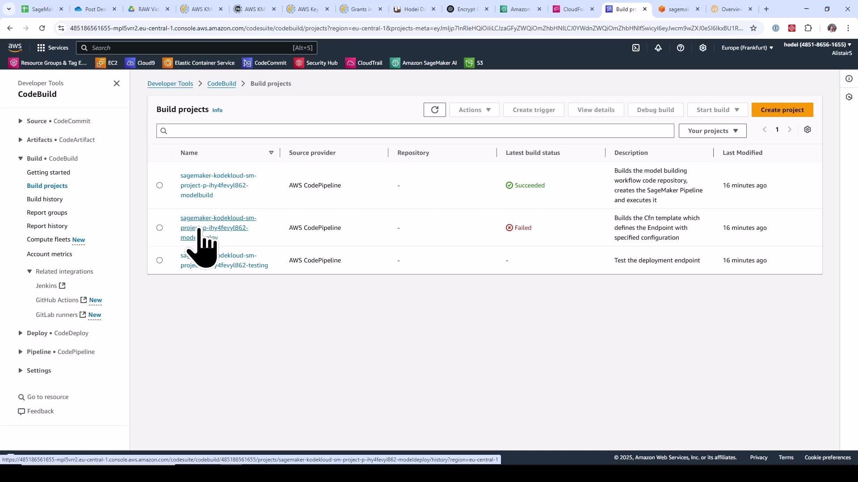This screenshot has height=482, width=858.
Task: Expand Pipeline CodePipeline section
Action: tap(21, 352)
